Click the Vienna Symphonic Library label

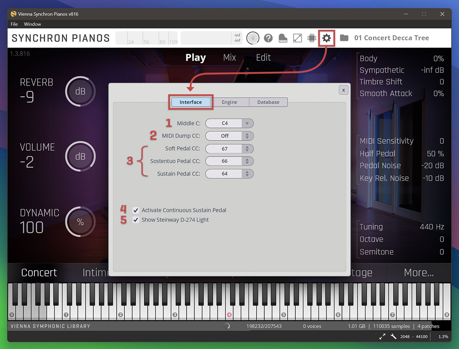coord(50,326)
